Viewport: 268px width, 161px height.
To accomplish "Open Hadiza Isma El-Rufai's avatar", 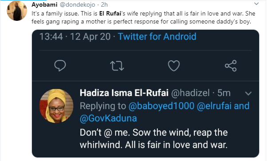I will pos(56,106).
